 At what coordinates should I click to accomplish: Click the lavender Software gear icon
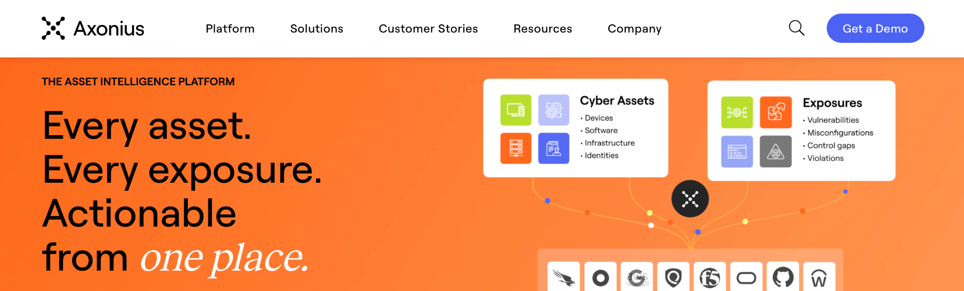(554, 110)
